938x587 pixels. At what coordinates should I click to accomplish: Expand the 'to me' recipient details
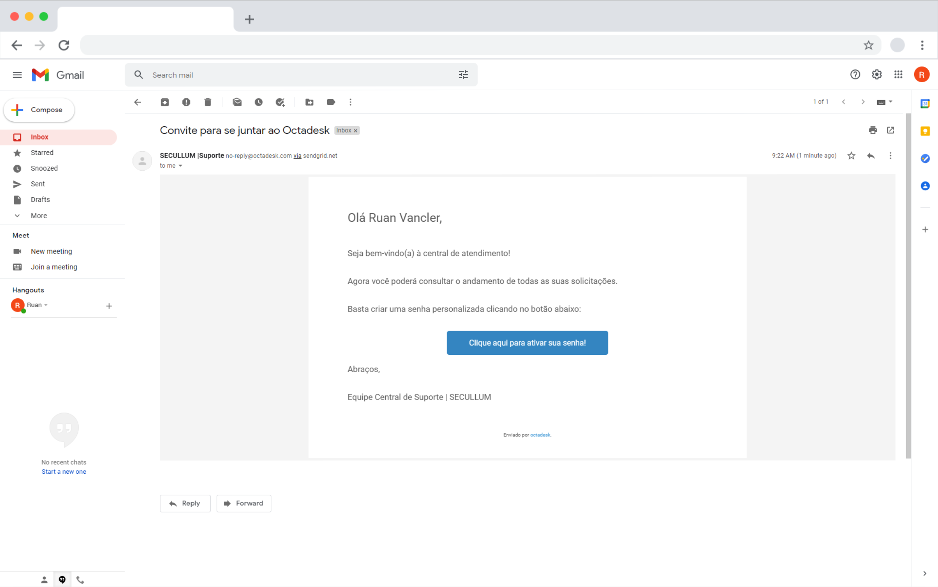[180, 166]
